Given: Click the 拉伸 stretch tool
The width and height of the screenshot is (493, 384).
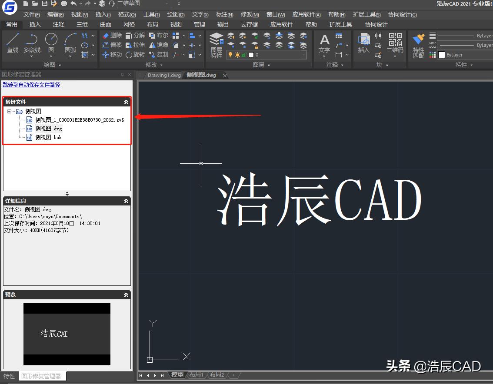Looking at the screenshot, I should 135,45.
